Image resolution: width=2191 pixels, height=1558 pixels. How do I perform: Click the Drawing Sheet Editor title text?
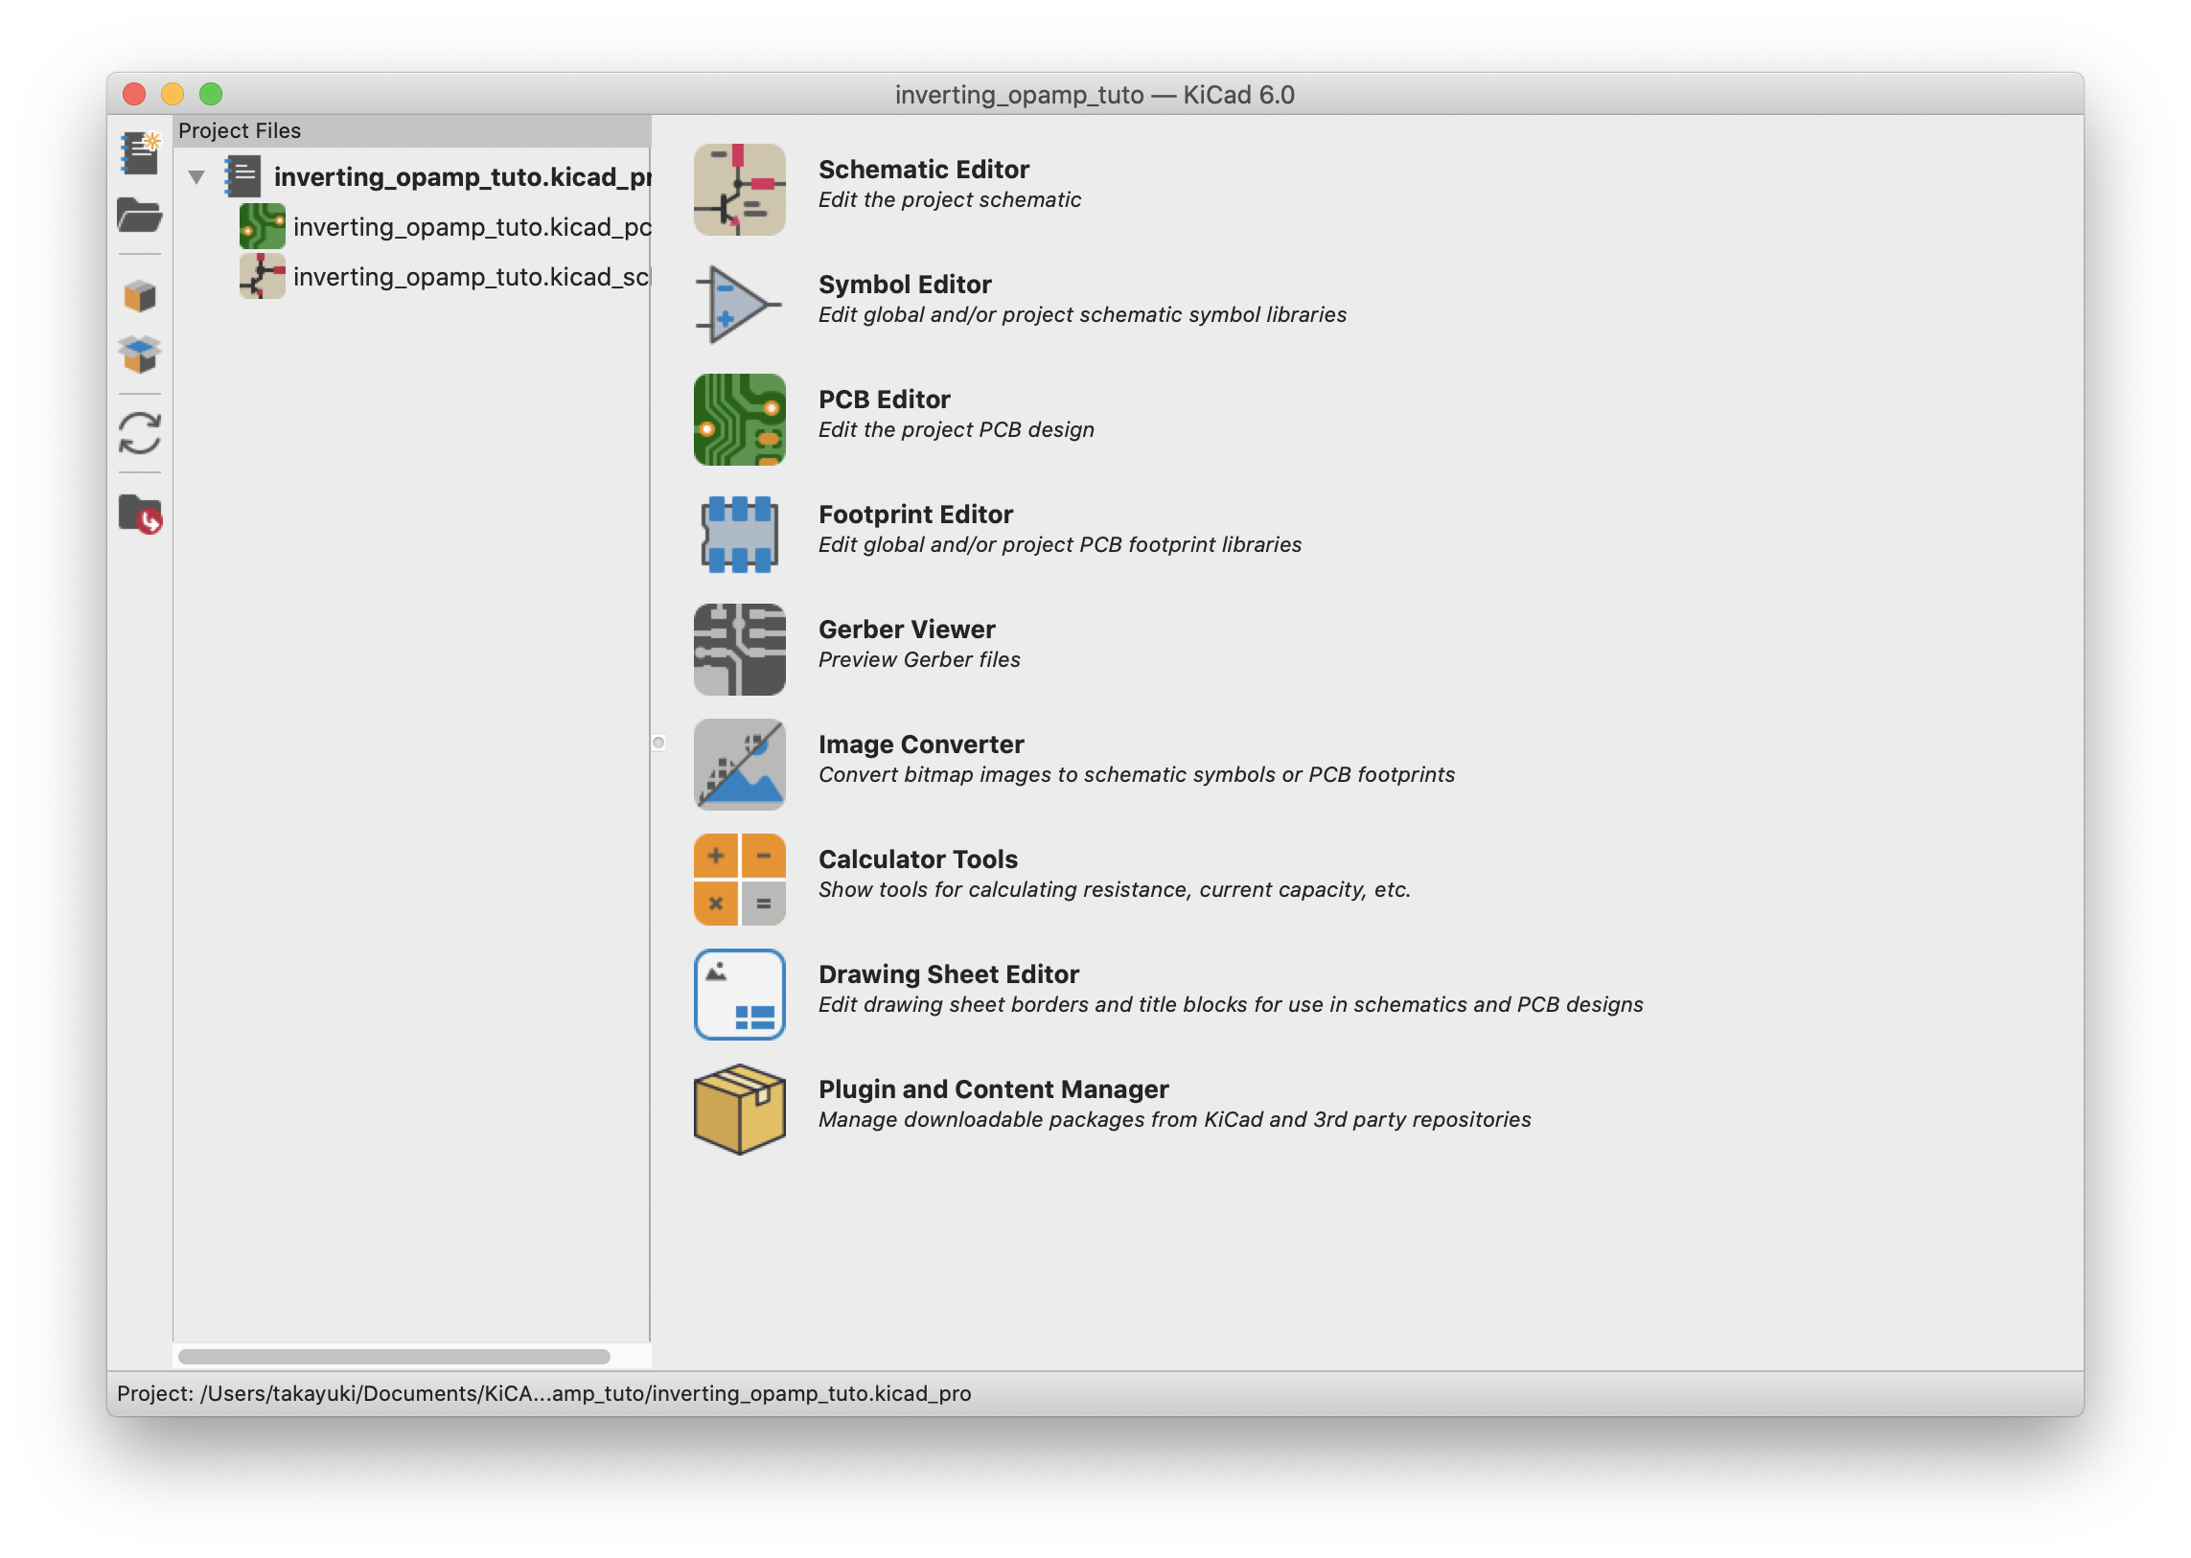pyautogui.click(x=948, y=974)
